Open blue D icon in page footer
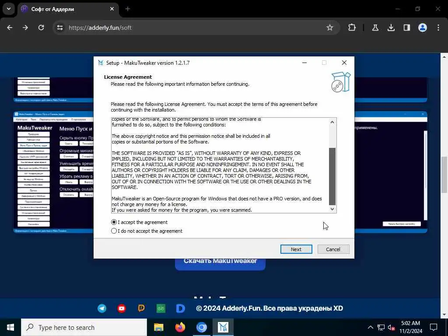The height and width of the screenshot is (336, 448). (181, 308)
